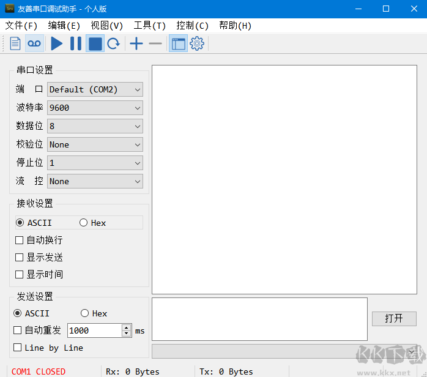Increase resend interval with up arrow
427x377 pixels.
127,327
